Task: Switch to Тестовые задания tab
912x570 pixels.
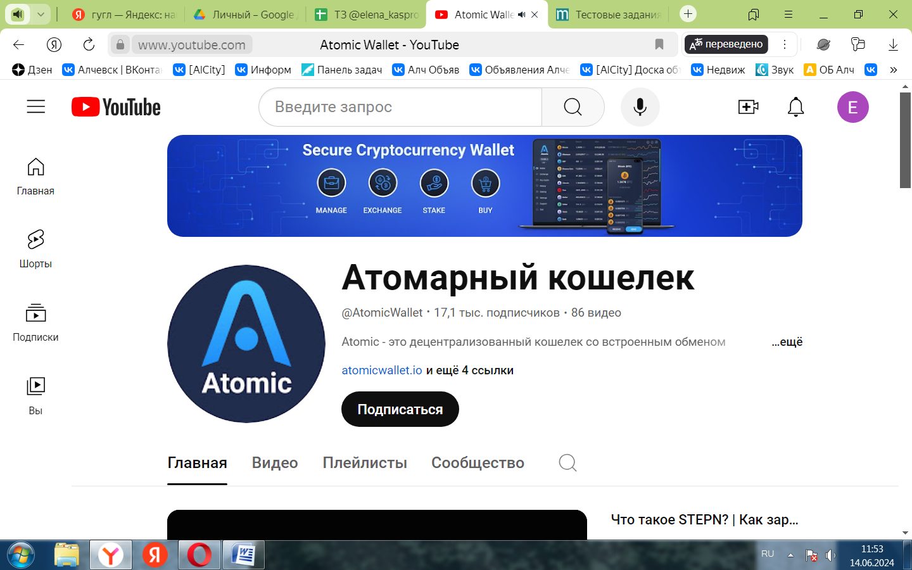Action: point(608,15)
